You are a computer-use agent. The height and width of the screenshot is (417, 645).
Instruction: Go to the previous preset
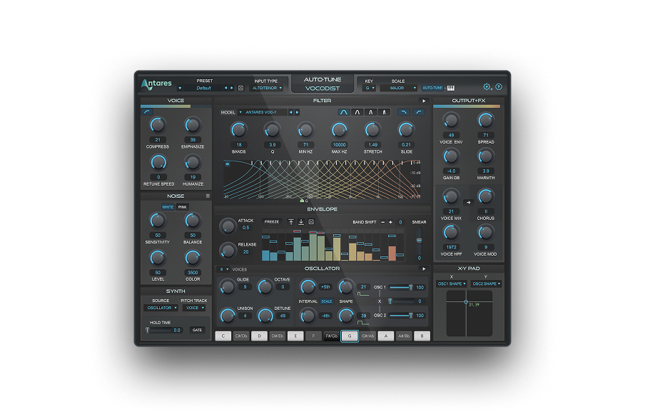tap(225, 88)
